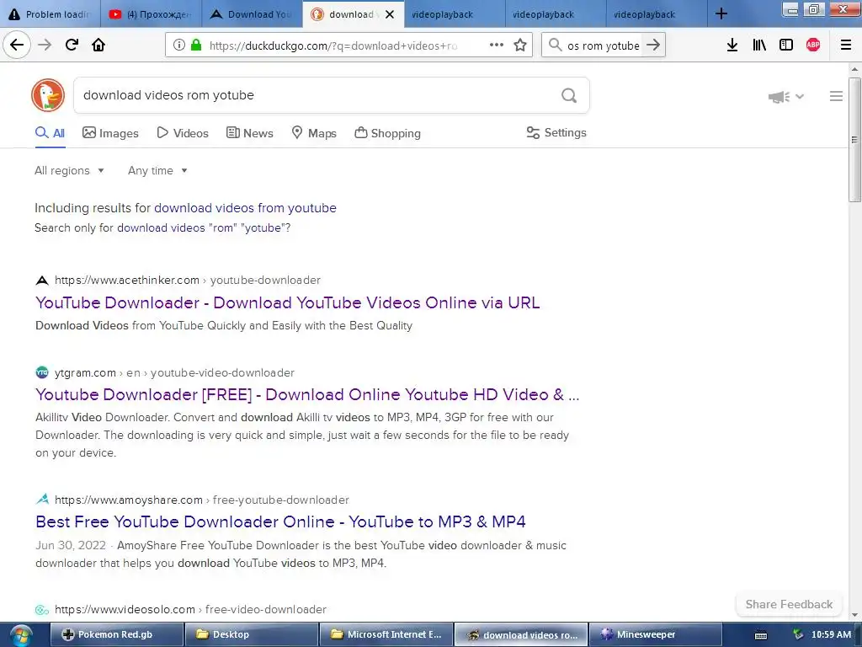This screenshot has height=647, width=862.
Task: Switch to Pokemon Red.gb taskbar item
Action: [x=116, y=634]
